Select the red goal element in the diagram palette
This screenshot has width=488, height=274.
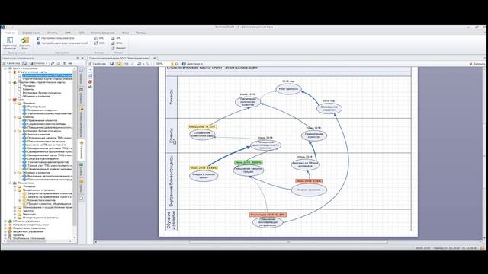coord(90,81)
